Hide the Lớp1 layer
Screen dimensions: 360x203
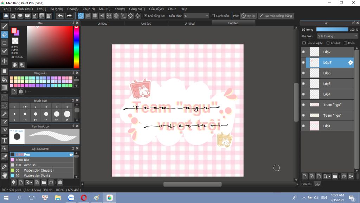click(303, 126)
